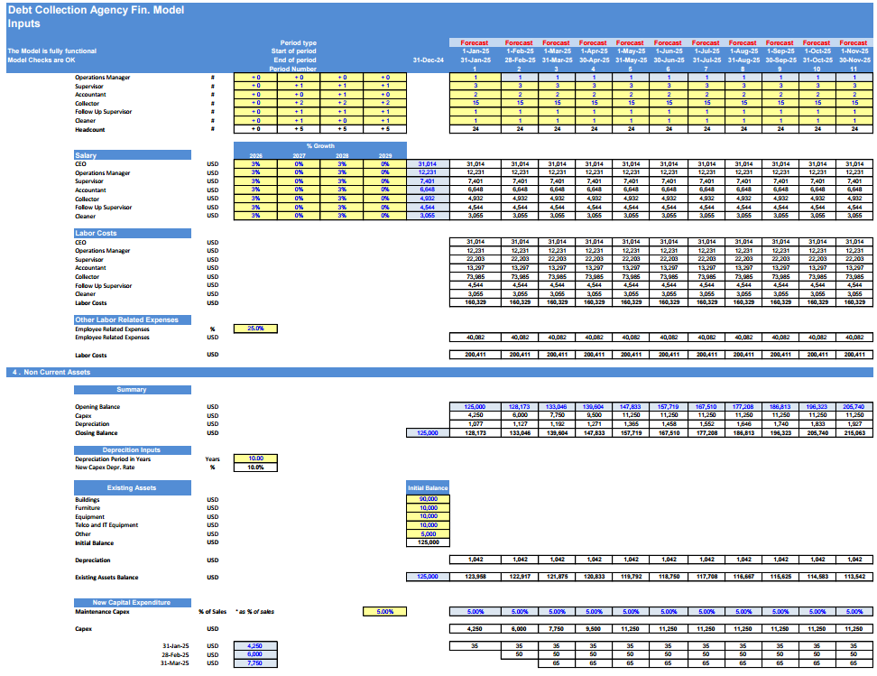Screen dimensions: 877x676
Task: Select the Opening Balance 125,000 cell
Action: (x=474, y=406)
